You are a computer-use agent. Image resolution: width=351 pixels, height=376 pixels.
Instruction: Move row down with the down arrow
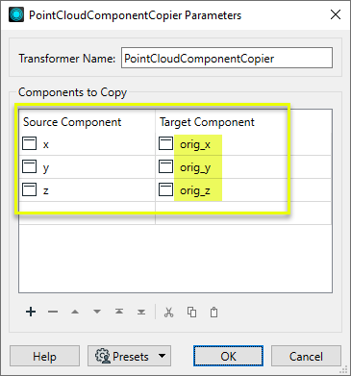[x=97, y=312]
